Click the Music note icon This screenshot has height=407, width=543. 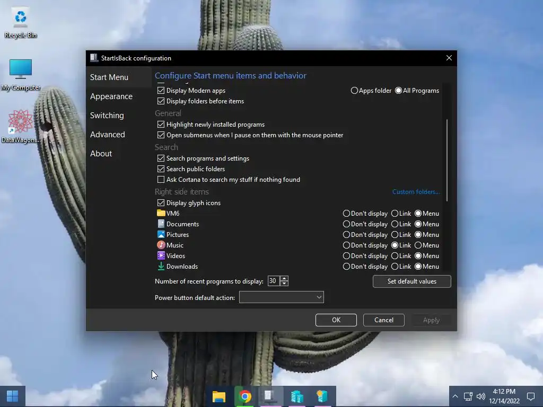[161, 245]
